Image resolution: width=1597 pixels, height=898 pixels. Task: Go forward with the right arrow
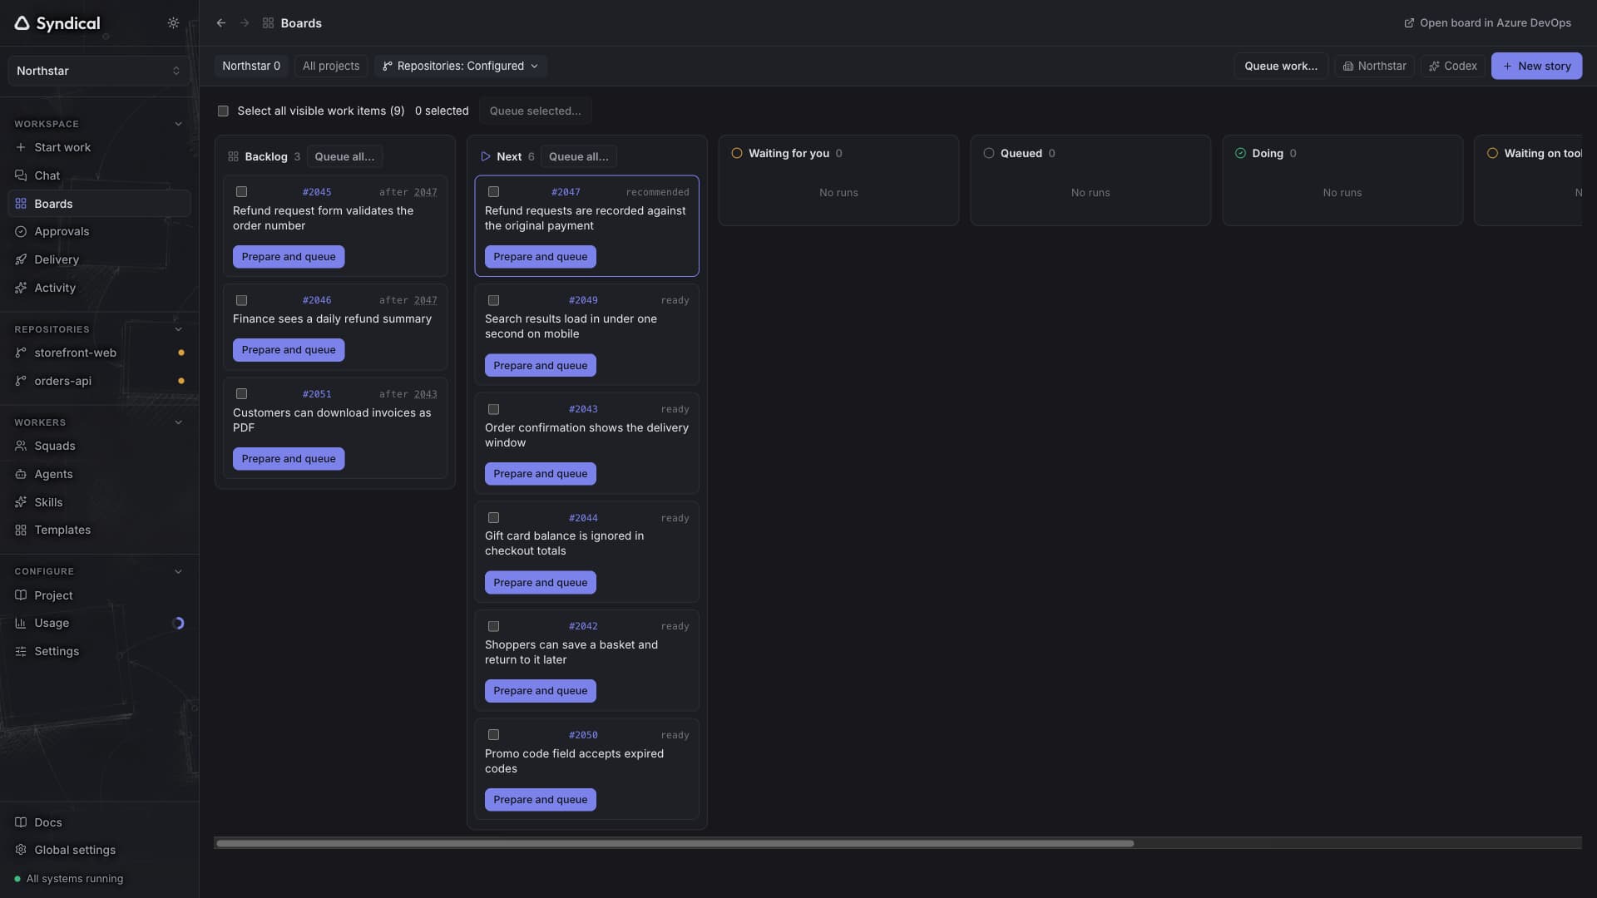[245, 23]
